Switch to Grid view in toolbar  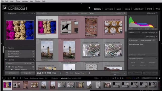point(39,73)
